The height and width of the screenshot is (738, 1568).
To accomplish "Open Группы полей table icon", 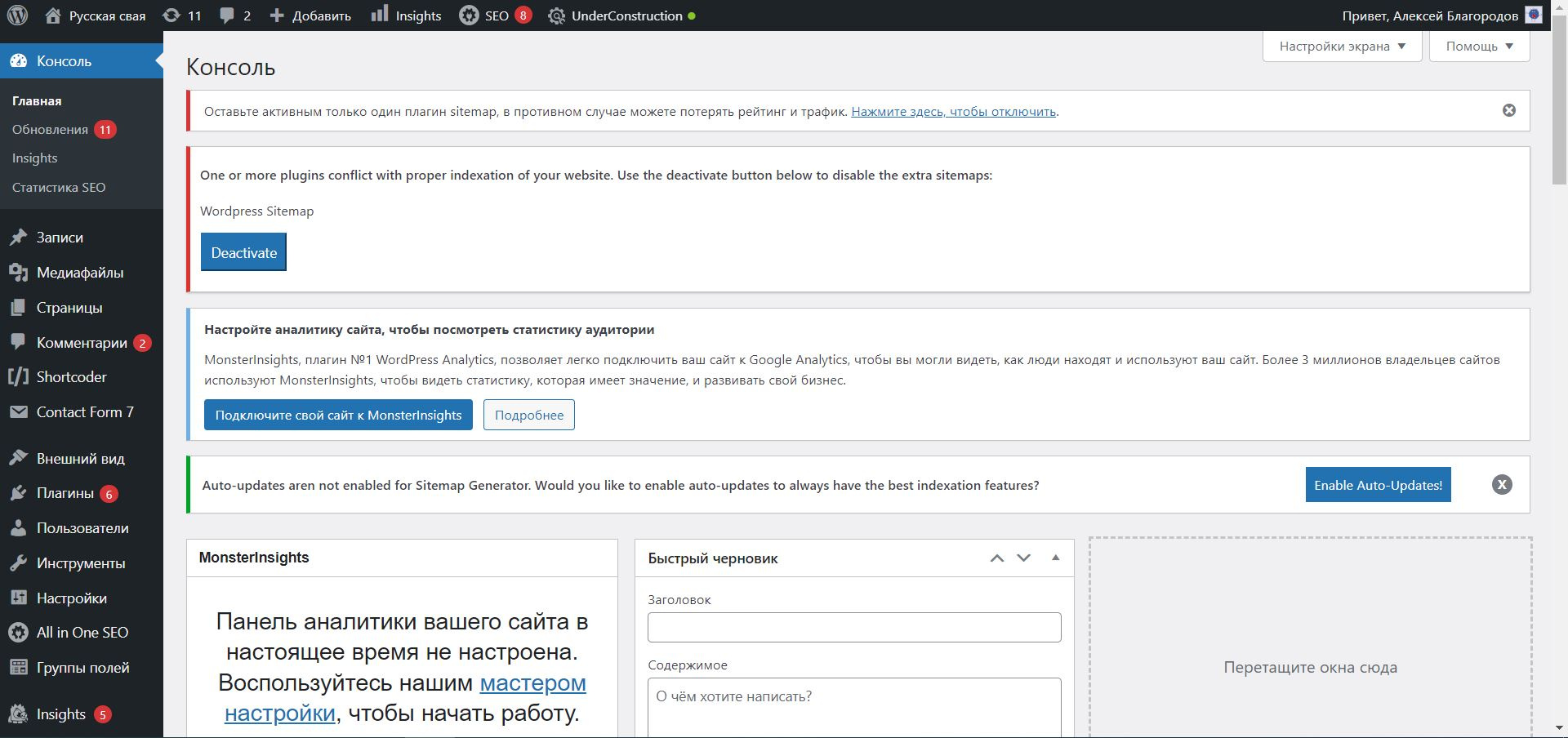I will pos(18,668).
